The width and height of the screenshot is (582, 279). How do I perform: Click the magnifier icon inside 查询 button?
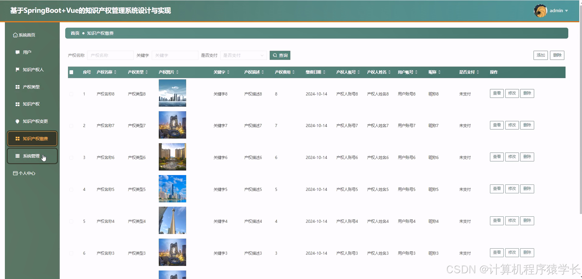click(x=275, y=55)
